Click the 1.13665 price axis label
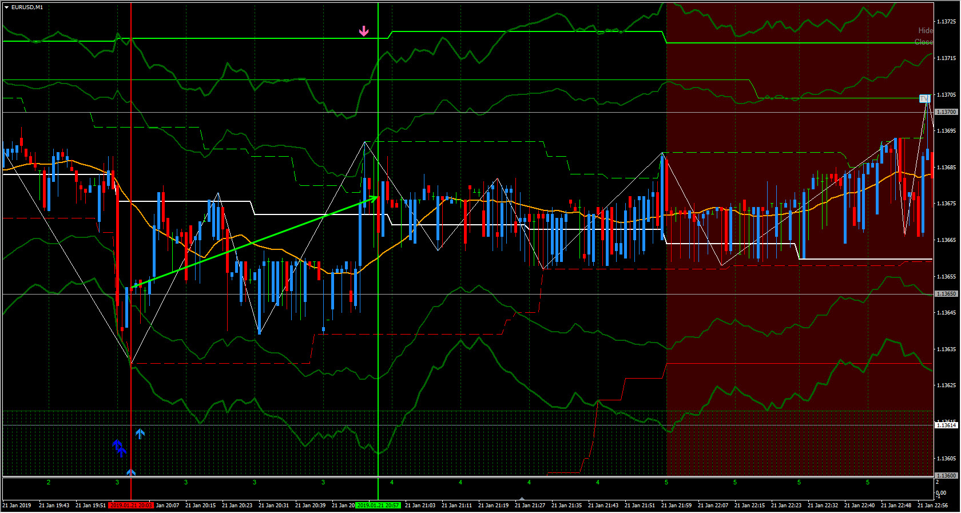 pos(947,240)
